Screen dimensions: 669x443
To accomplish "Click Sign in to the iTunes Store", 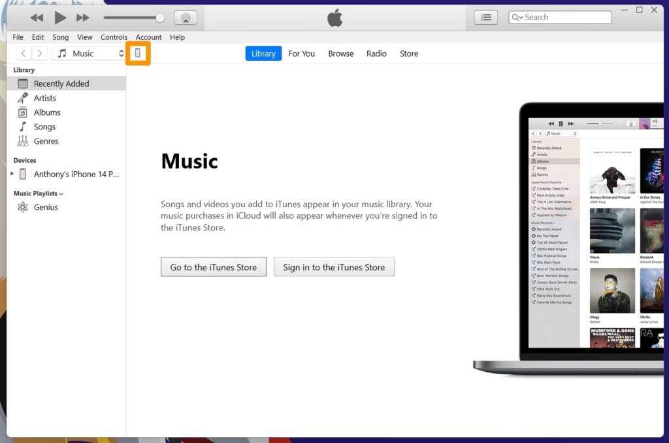I will 334,267.
